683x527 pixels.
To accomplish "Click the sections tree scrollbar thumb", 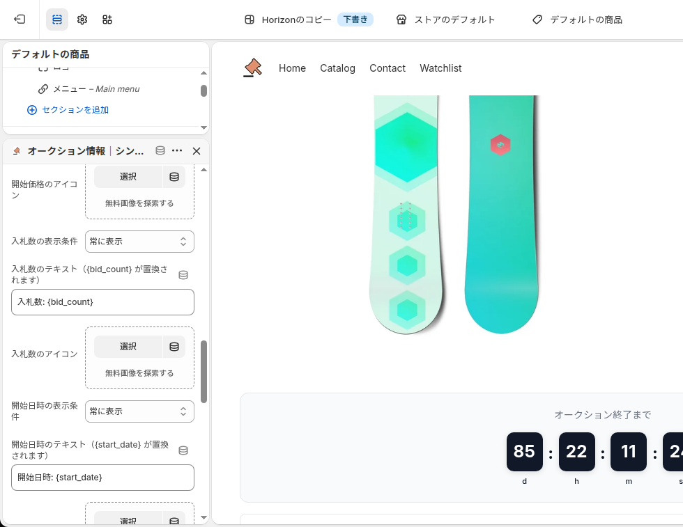I will point(204,91).
